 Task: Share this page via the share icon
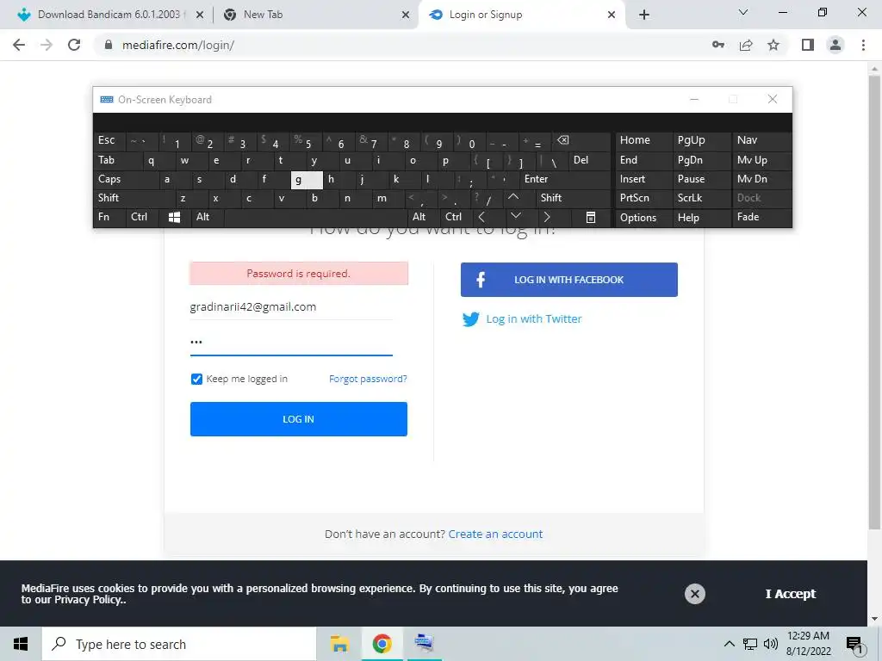(x=746, y=45)
